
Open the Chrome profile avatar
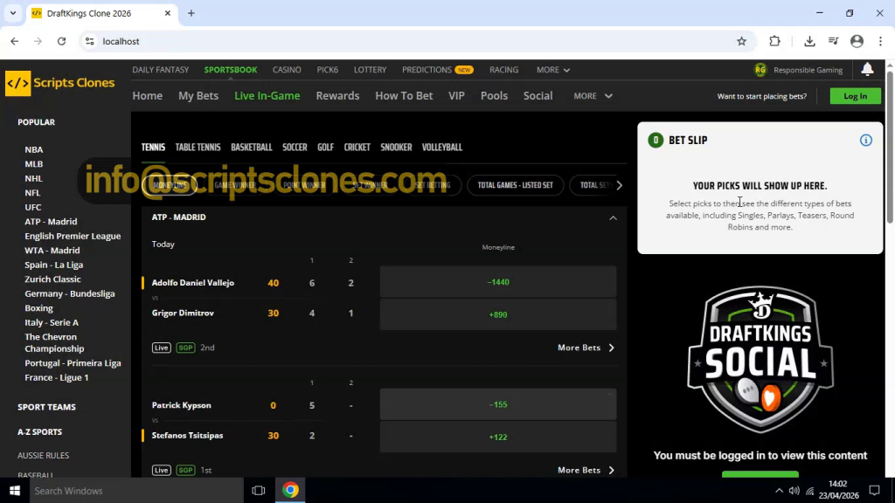857,41
